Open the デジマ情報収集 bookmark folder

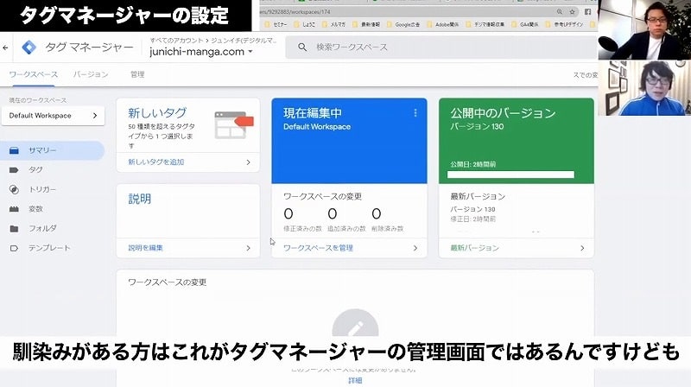click(x=485, y=25)
